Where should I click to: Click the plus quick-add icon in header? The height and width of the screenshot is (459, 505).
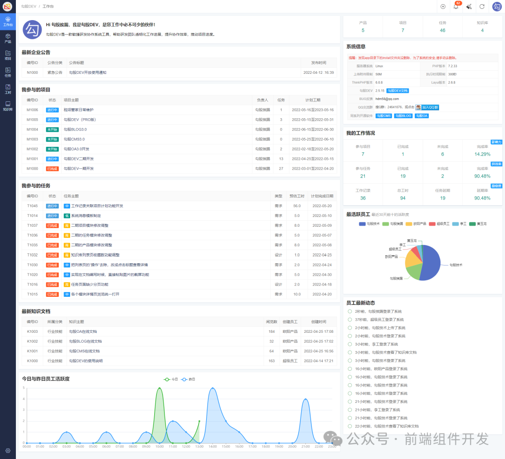point(443,7)
